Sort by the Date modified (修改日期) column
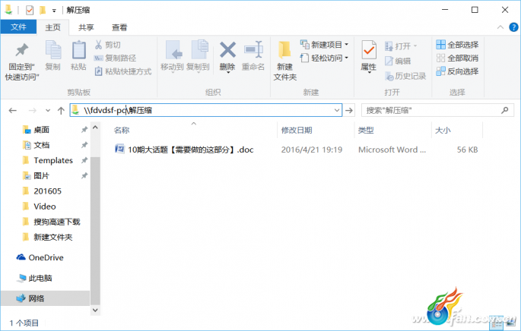Viewport: 521px width, 331px height. (297, 131)
